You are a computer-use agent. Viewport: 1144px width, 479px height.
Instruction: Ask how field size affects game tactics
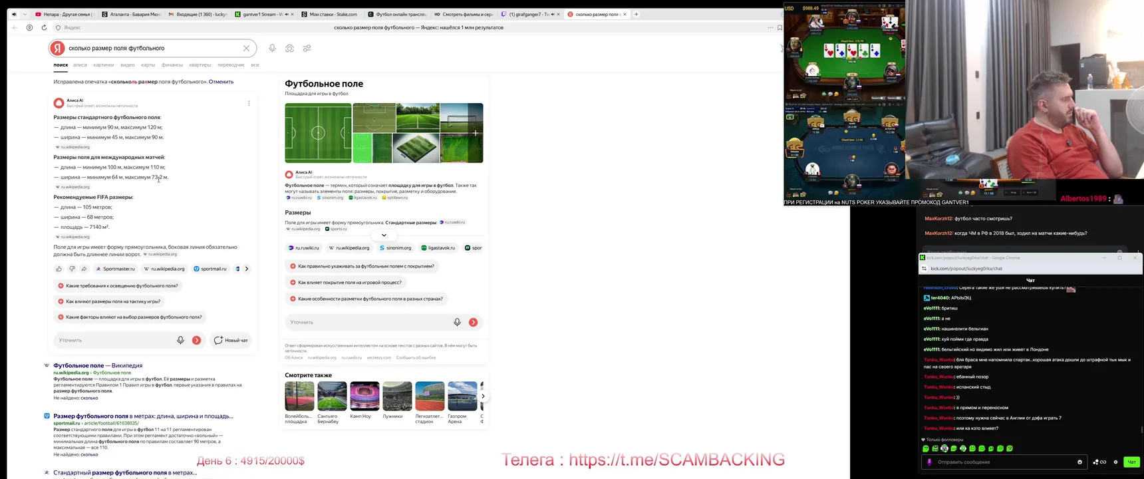[109, 301]
